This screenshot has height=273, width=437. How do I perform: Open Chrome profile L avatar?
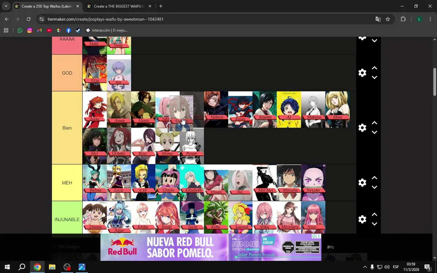pyautogui.click(x=419, y=19)
